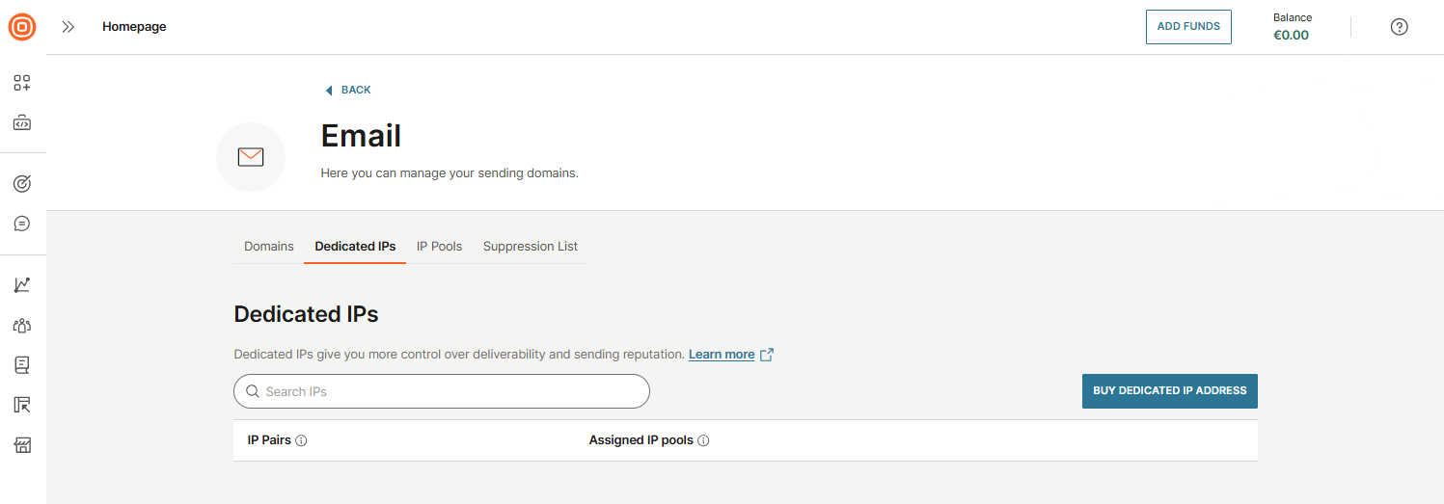Open the analytics line chart icon

tap(22, 284)
